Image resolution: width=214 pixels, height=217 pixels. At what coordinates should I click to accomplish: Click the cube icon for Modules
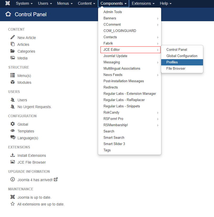[13, 82]
